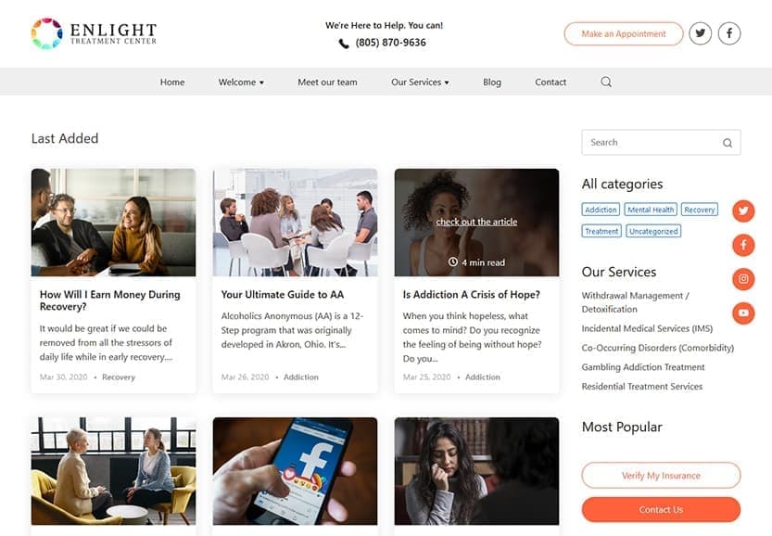Click into the sidebar Search field
This screenshot has height=536, width=772.
coord(661,143)
